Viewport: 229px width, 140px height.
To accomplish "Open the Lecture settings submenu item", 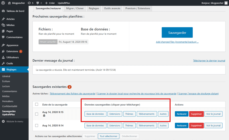I will [x=6, y=86].
